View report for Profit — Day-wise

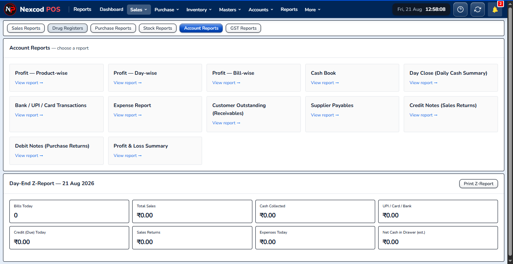click(x=128, y=83)
